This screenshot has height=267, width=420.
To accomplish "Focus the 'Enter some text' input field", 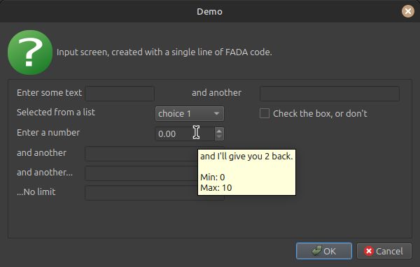I will (x=120, y=94).
